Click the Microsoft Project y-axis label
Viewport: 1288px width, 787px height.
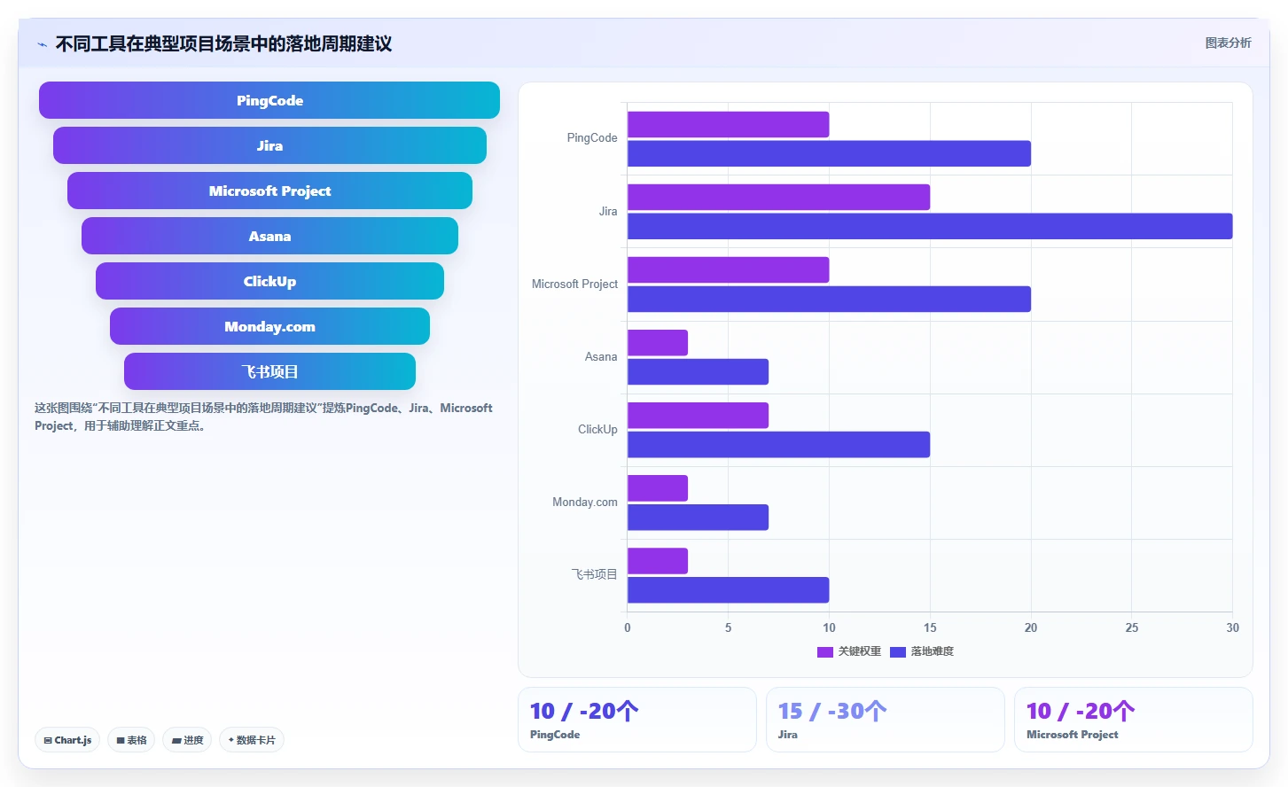pyautogui.click(x=574, y=284)
